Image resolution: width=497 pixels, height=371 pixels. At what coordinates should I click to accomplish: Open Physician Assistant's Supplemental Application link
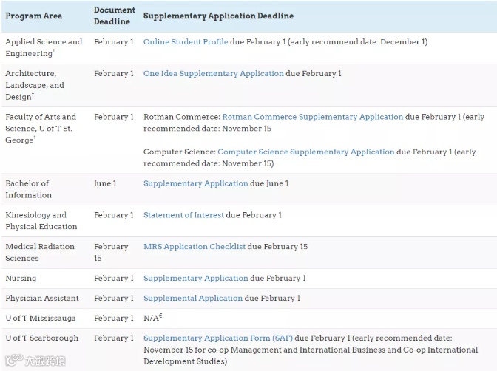[193, 299]
